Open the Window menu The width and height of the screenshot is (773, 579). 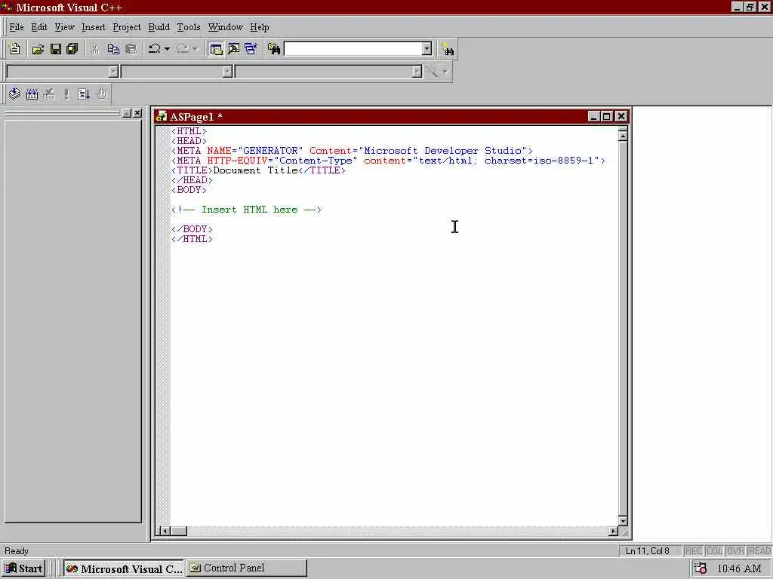pyautogui.click(x=225, y=27)
